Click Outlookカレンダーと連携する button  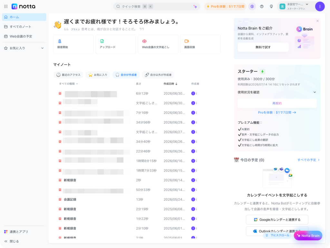click(277, 231)
